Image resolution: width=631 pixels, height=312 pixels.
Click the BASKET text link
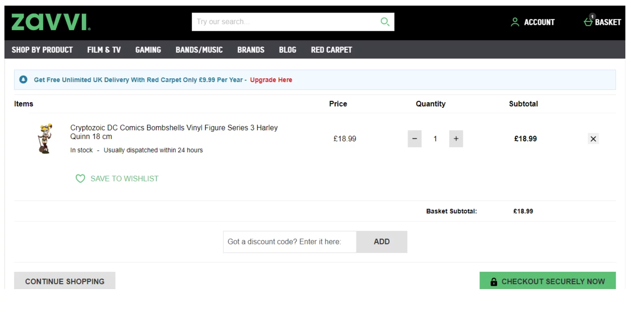pos(608,23)
